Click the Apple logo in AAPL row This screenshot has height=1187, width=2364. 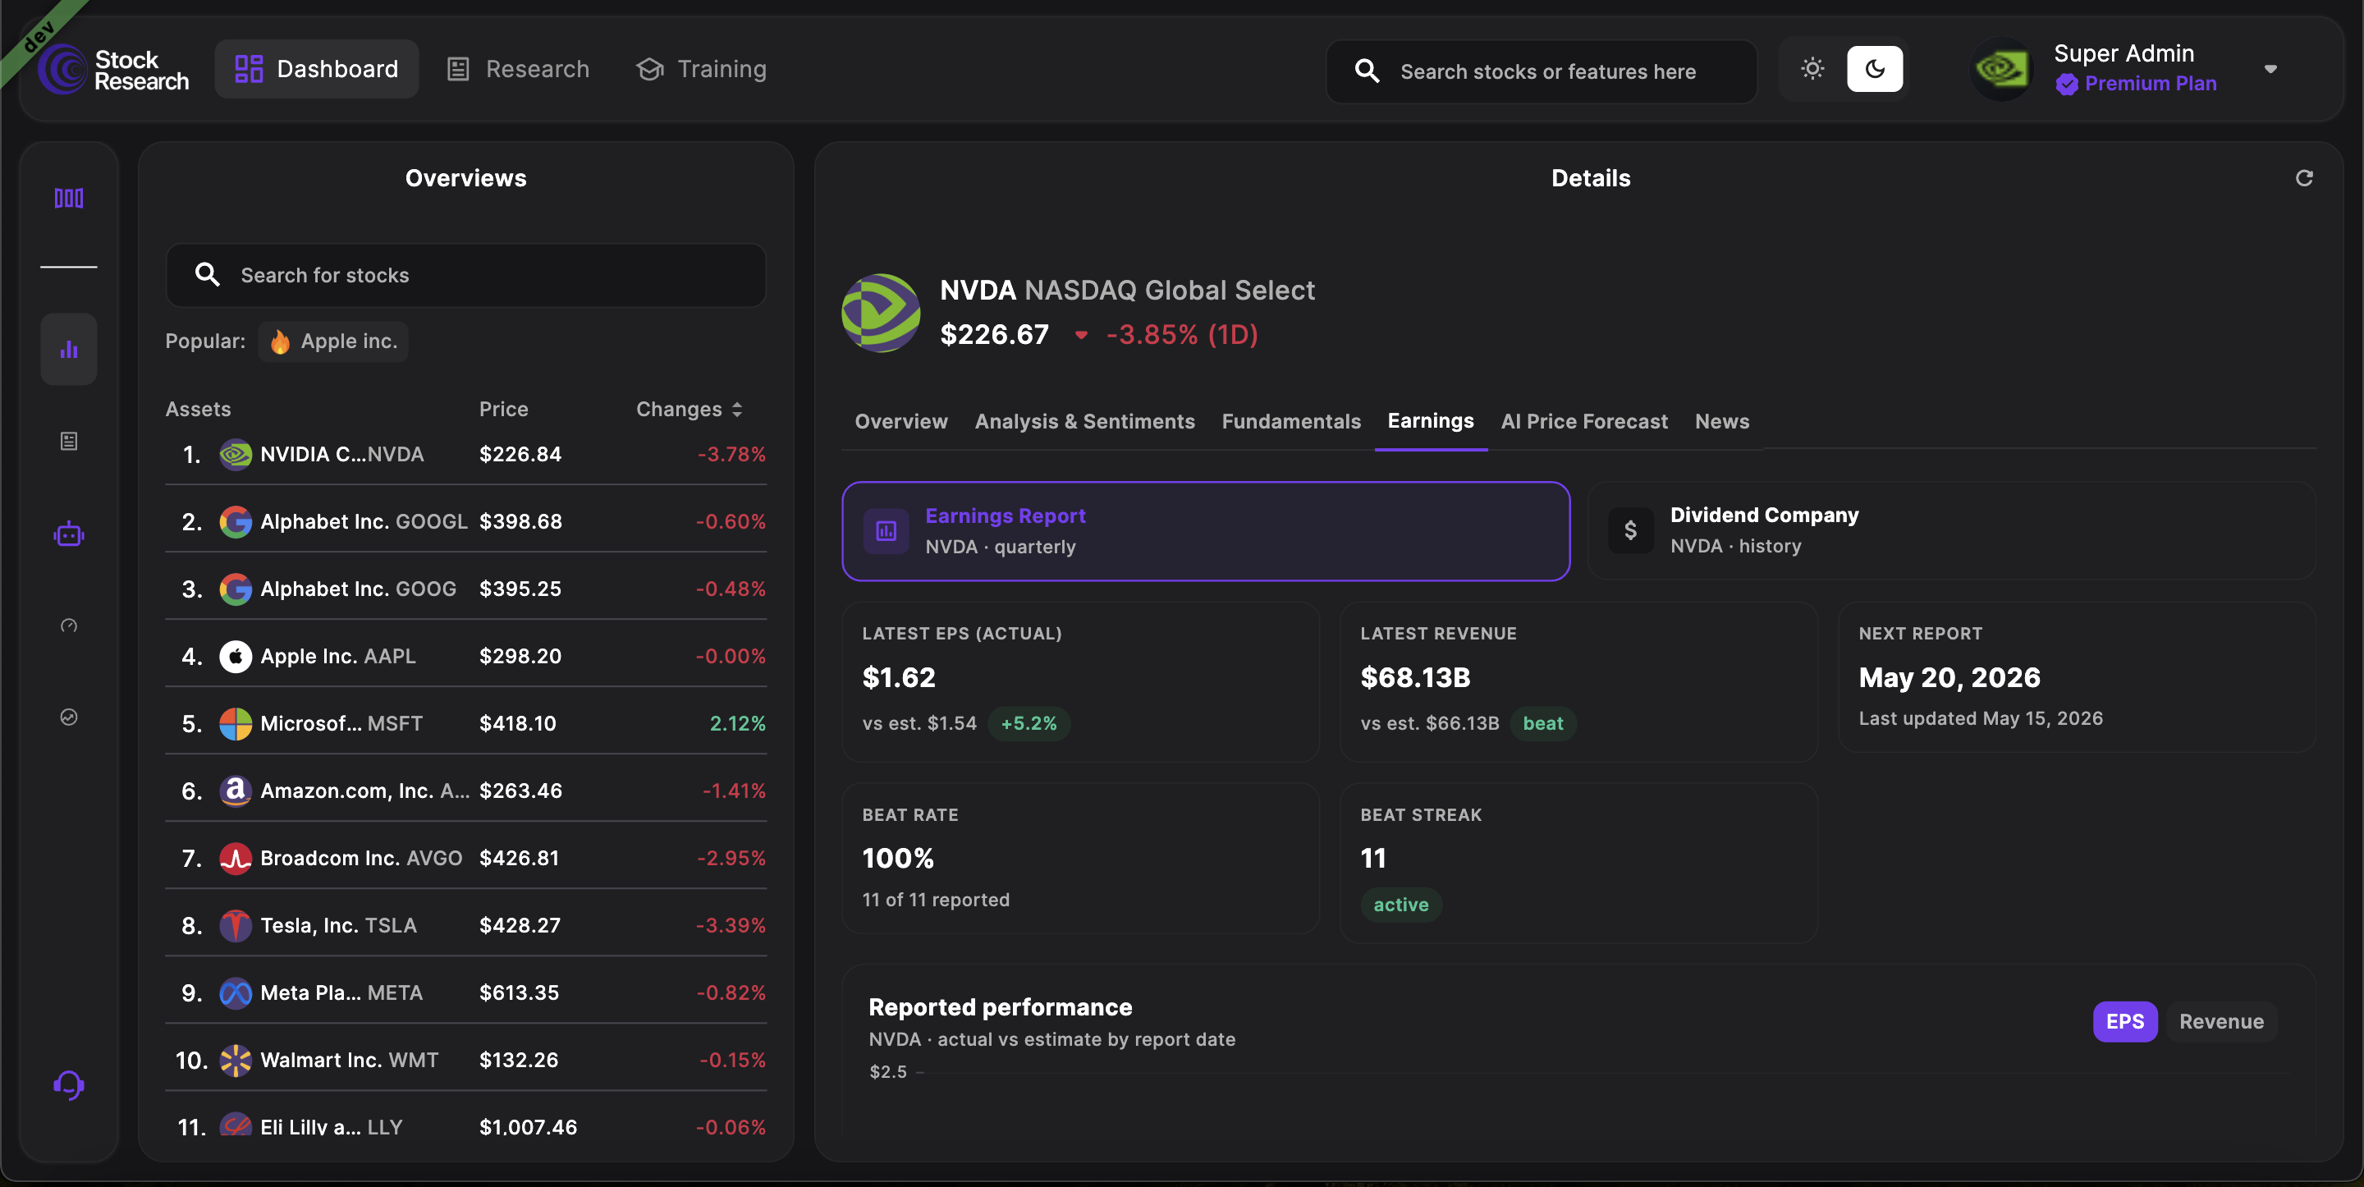click(236, 657)
